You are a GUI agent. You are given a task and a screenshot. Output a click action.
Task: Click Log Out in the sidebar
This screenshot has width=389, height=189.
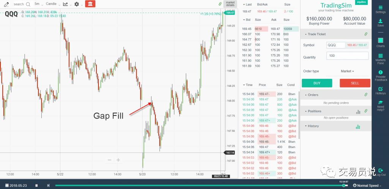pyautogui.click(x=381, y=172)
